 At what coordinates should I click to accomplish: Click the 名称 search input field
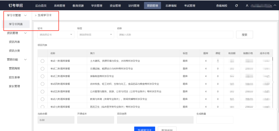point(175,34)
